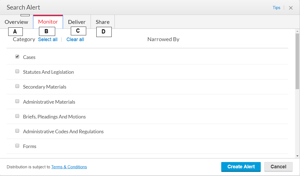Check the Administrative Materials category
300x176 pixels.
[x=17, y=101]
